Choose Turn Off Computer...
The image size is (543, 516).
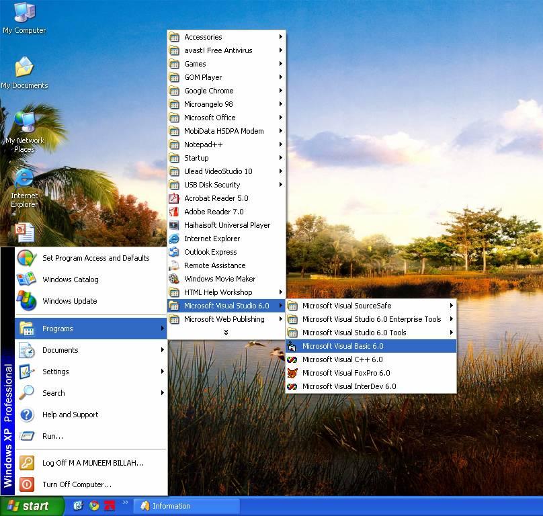click(91, 484)
